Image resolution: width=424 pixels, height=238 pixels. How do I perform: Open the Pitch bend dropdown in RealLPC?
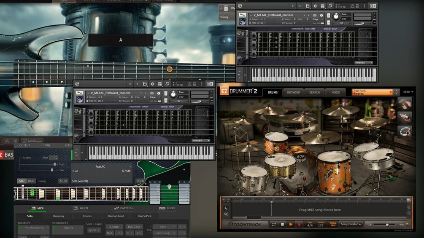[x=165, y=227]
